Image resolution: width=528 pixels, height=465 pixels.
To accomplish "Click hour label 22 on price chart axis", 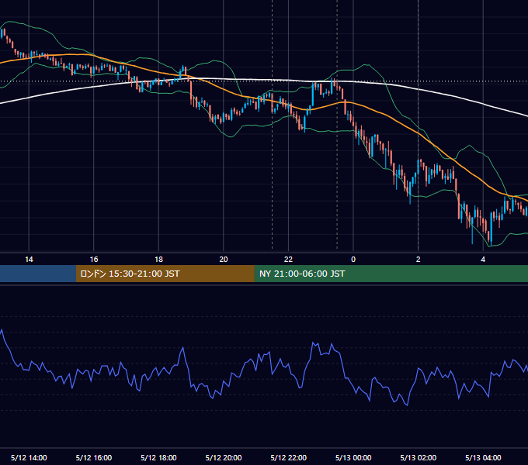I will coord(289,260).
